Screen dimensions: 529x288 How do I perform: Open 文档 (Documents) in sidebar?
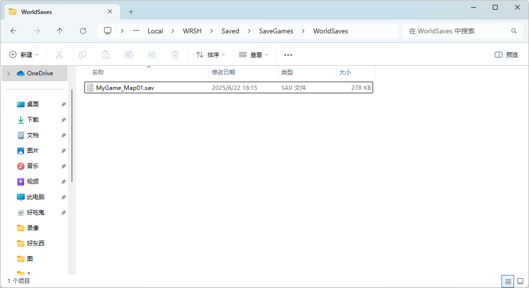point(33,135)
